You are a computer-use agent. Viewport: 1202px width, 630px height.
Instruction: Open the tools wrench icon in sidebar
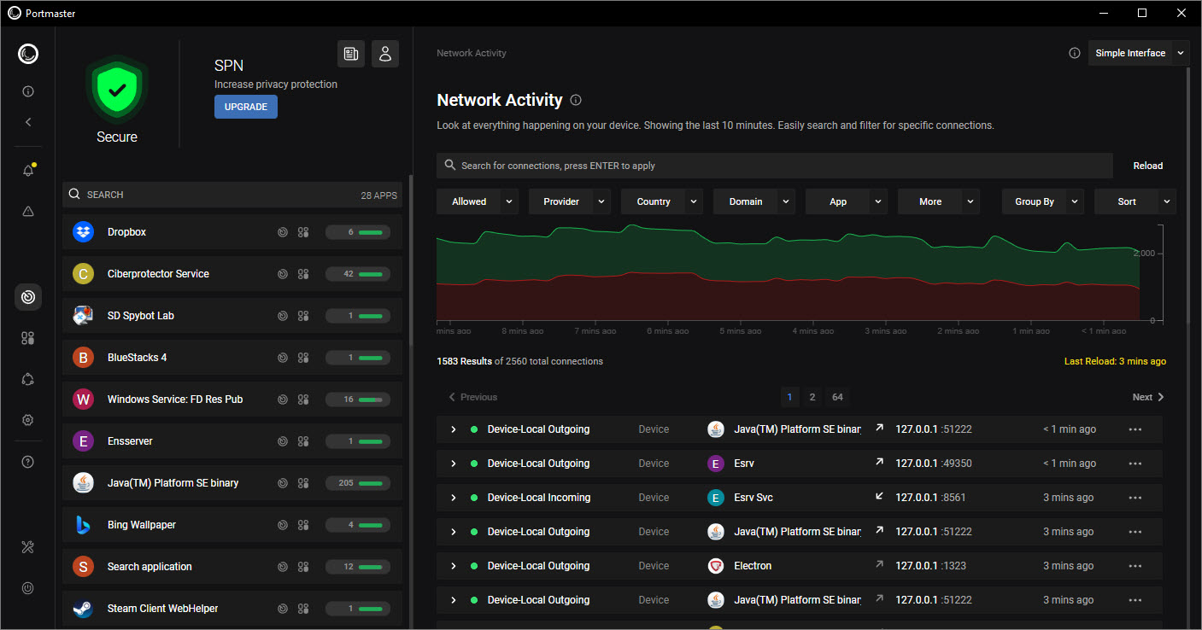pyautogui.click(x=28, y=547)
